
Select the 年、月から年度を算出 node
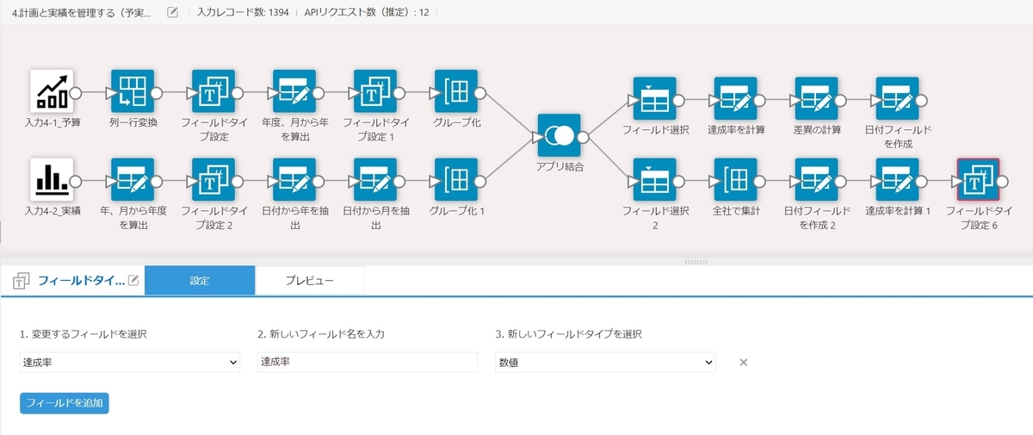pyautogui.click(x=133, y=179)
